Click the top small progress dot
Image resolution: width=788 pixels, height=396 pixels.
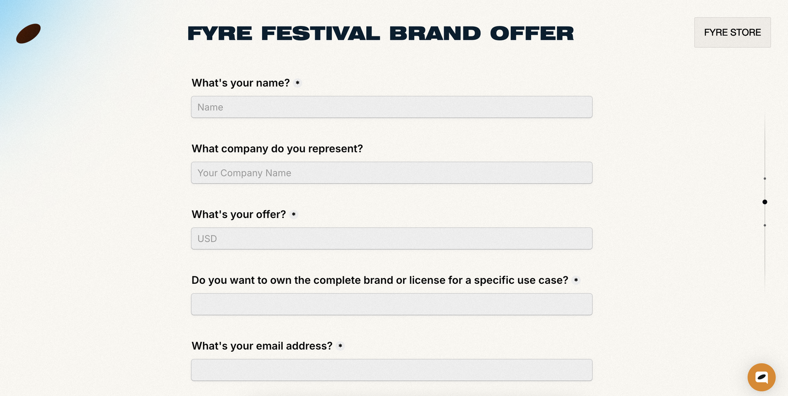764,178
